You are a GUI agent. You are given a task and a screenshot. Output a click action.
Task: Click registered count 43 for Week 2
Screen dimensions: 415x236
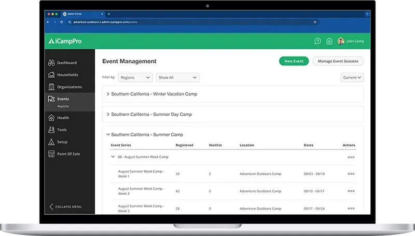pos(177,191)
